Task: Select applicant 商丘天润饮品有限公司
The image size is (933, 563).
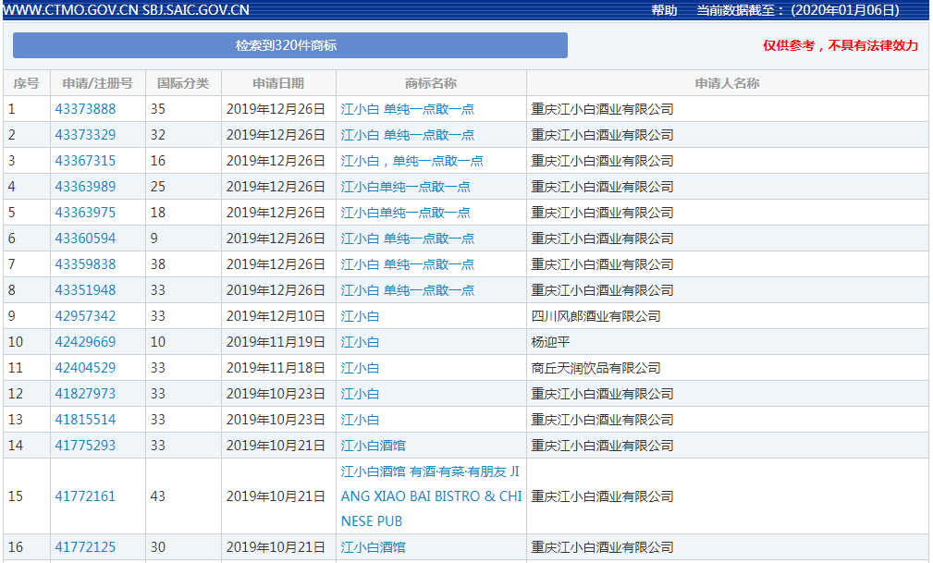Action: pyautogui.click(x=595, y=368)
